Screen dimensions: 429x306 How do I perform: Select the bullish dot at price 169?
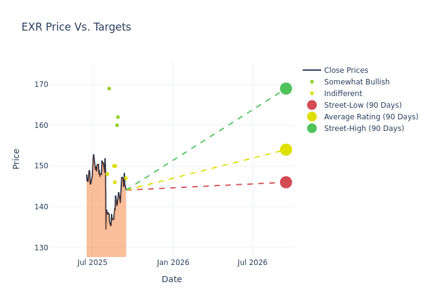109,89
